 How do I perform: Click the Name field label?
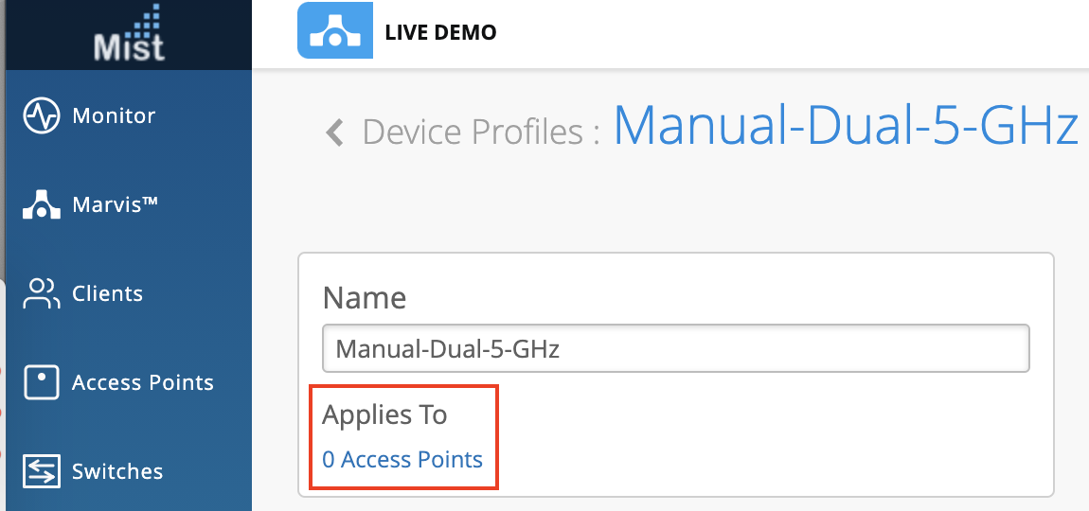pyautogui.click(x=365, y=298)
